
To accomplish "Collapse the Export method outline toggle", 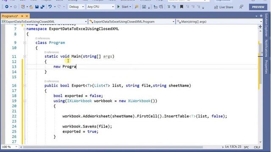I will point(25,86).
